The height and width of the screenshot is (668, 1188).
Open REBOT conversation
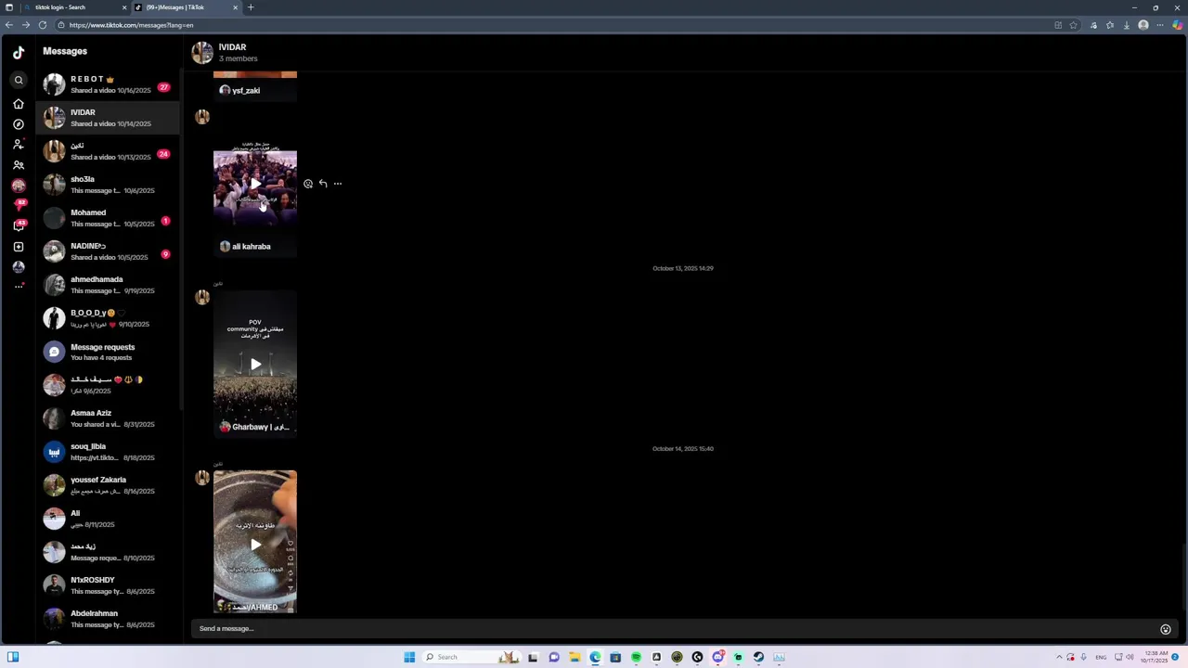[109, 84]
